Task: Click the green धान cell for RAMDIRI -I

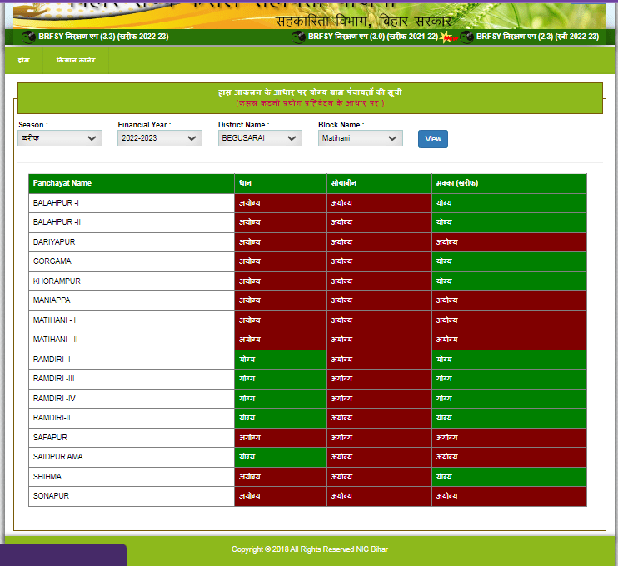Action: [x=280, y=360]
